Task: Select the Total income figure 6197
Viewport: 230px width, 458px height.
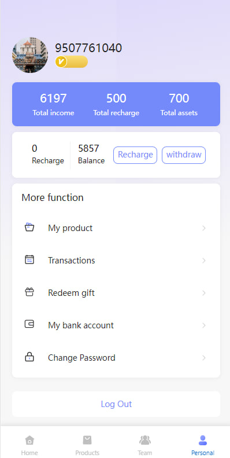Action: coord(53,98)
